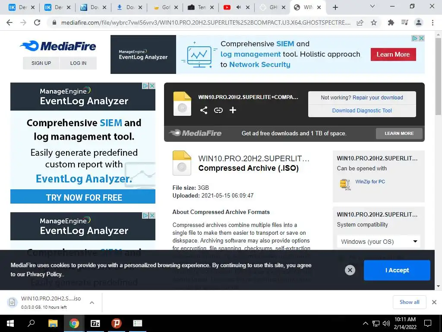Click TRY NOW FOR FREE banner
Image resolution: width=442 pixels, height=332 pixels.
83,197
